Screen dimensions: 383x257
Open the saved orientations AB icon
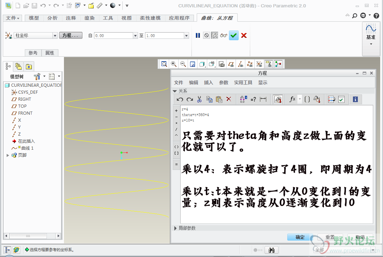(211, 64)
